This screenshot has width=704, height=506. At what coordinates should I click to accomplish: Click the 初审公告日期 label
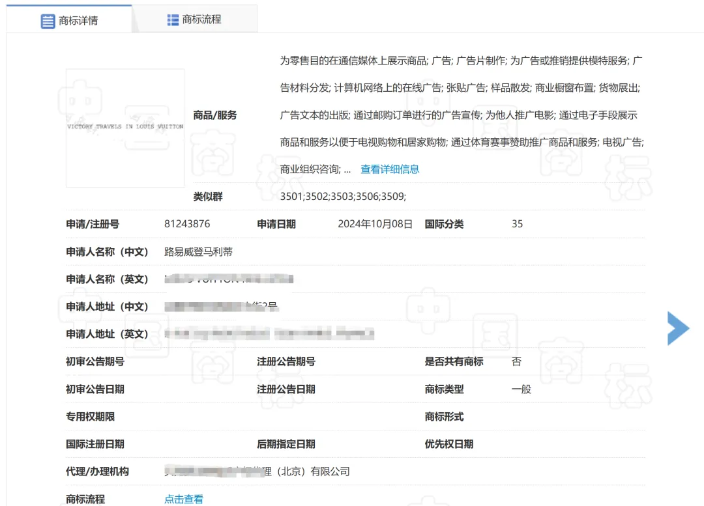[x=95, y=389]
